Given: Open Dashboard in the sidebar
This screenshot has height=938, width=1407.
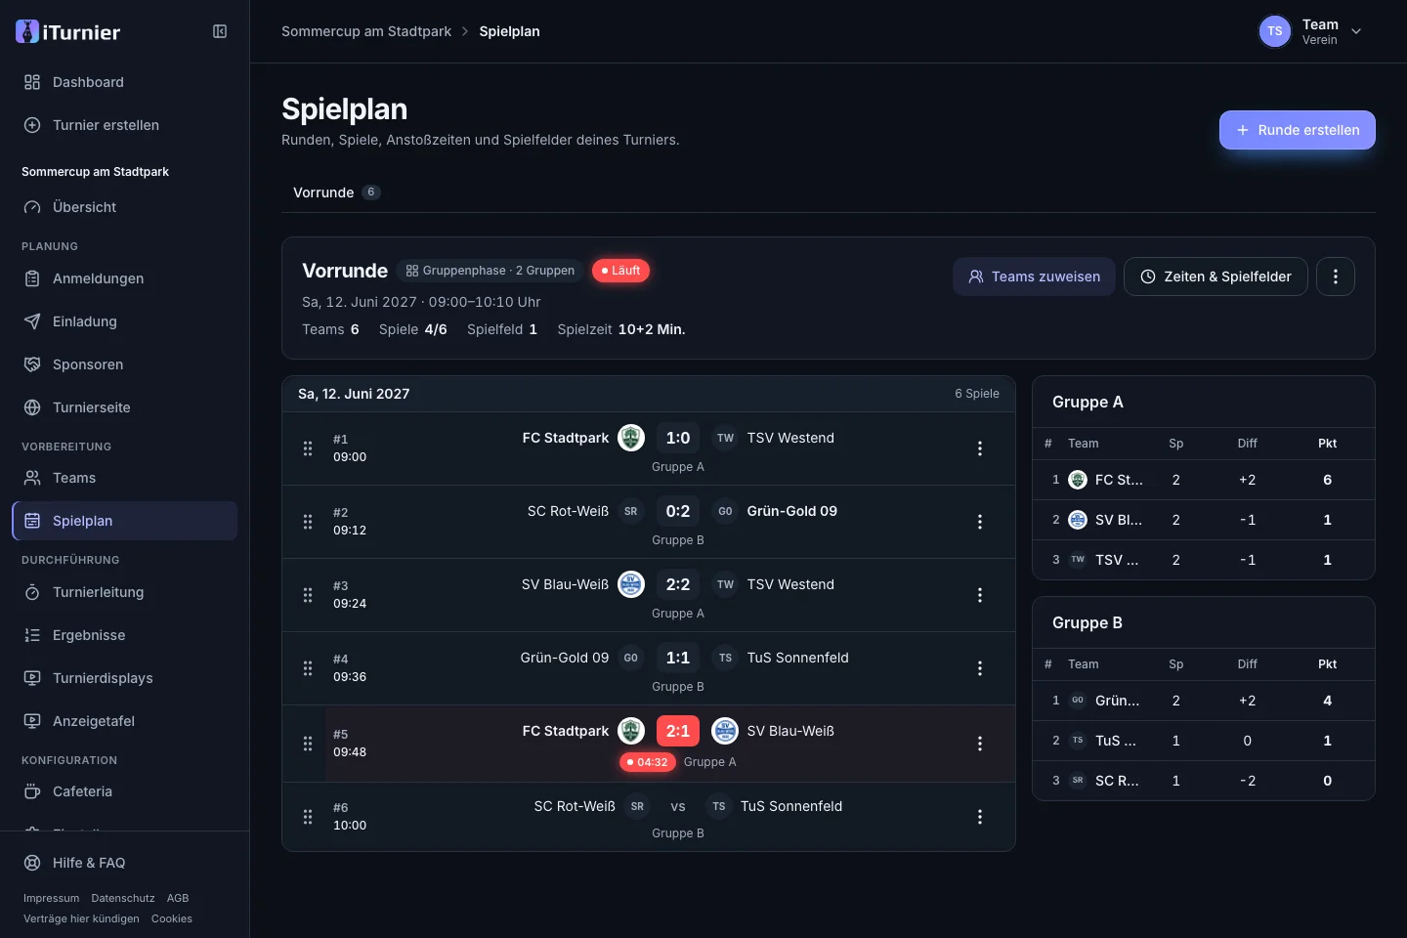Looking at the screenshot, I should coord(125,82).
